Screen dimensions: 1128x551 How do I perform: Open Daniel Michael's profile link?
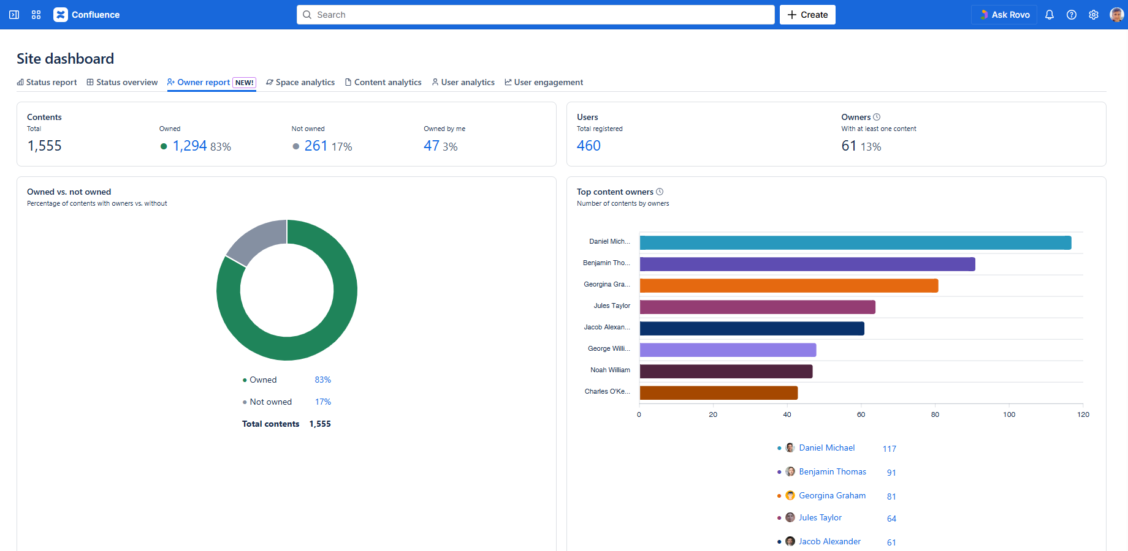(x=826, y=448)
